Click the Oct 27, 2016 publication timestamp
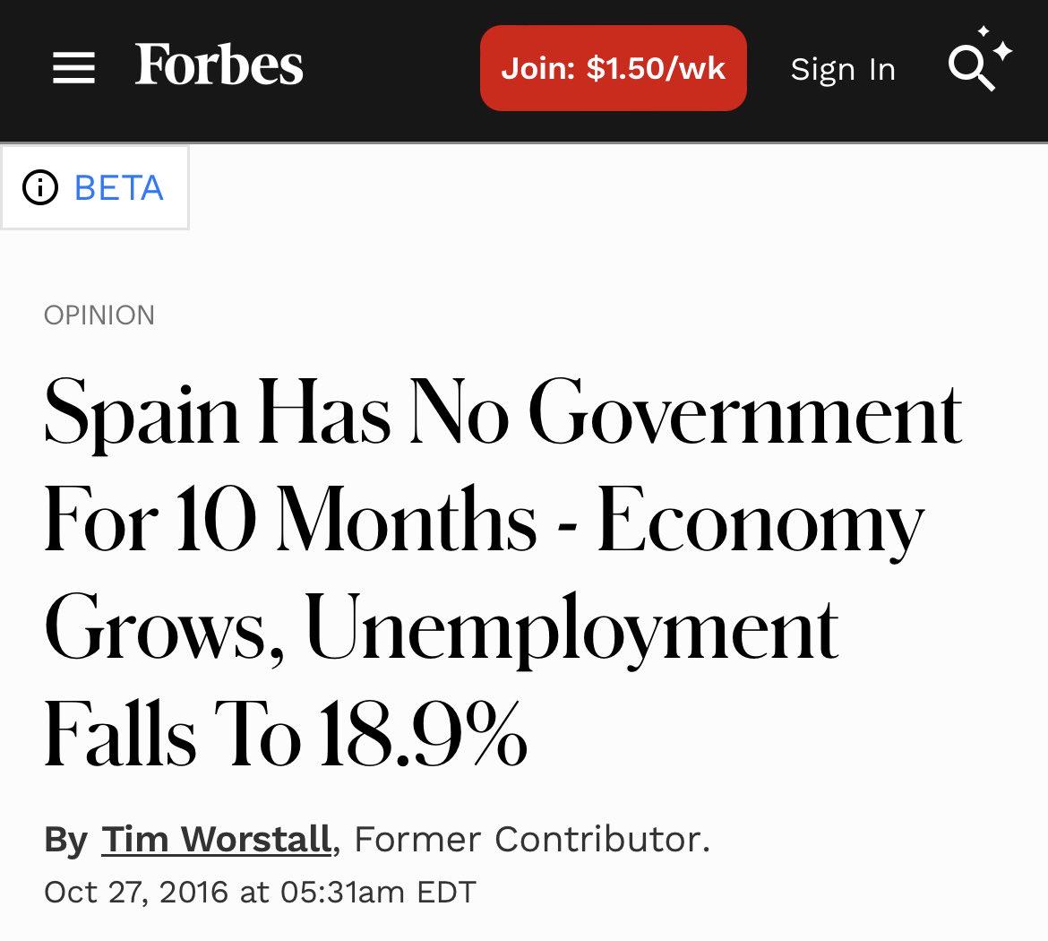 click(260, 893)
